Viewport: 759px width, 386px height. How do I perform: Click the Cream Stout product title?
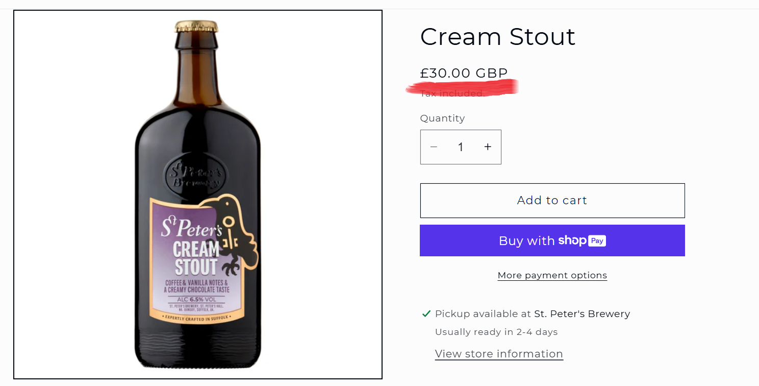click(x=497, y=37)
